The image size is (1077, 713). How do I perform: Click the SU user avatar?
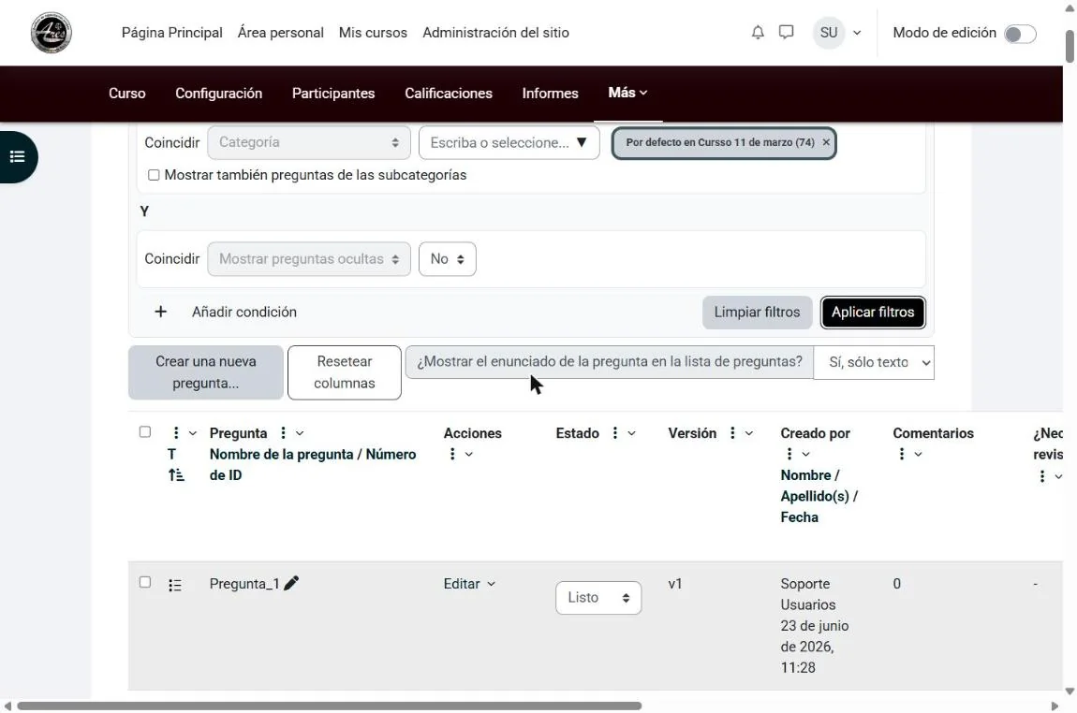tap(829, 33)
